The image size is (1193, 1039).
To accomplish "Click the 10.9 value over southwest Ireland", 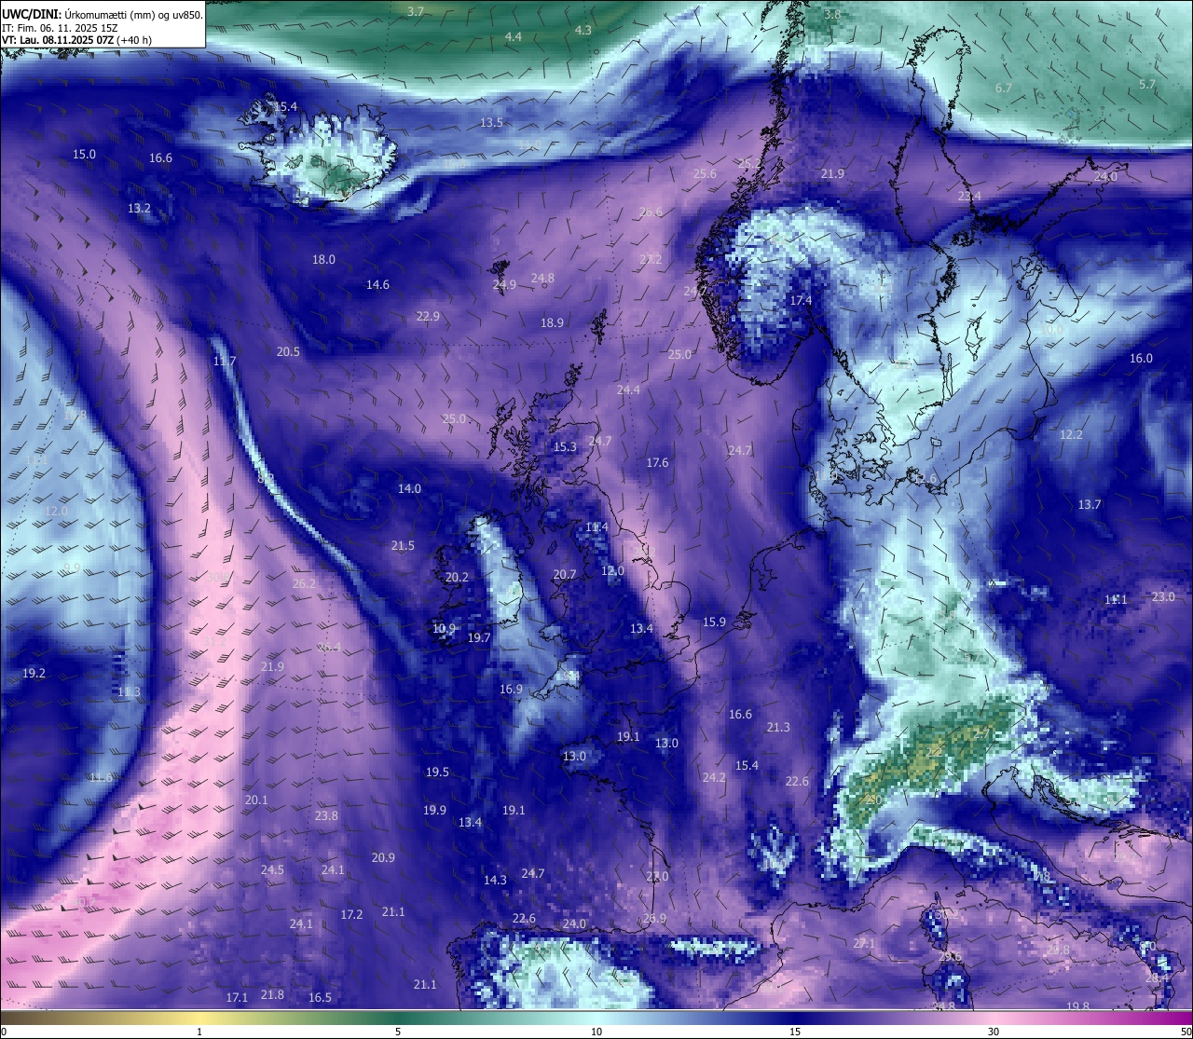I will pyautogui.click(x=444, y=629).
